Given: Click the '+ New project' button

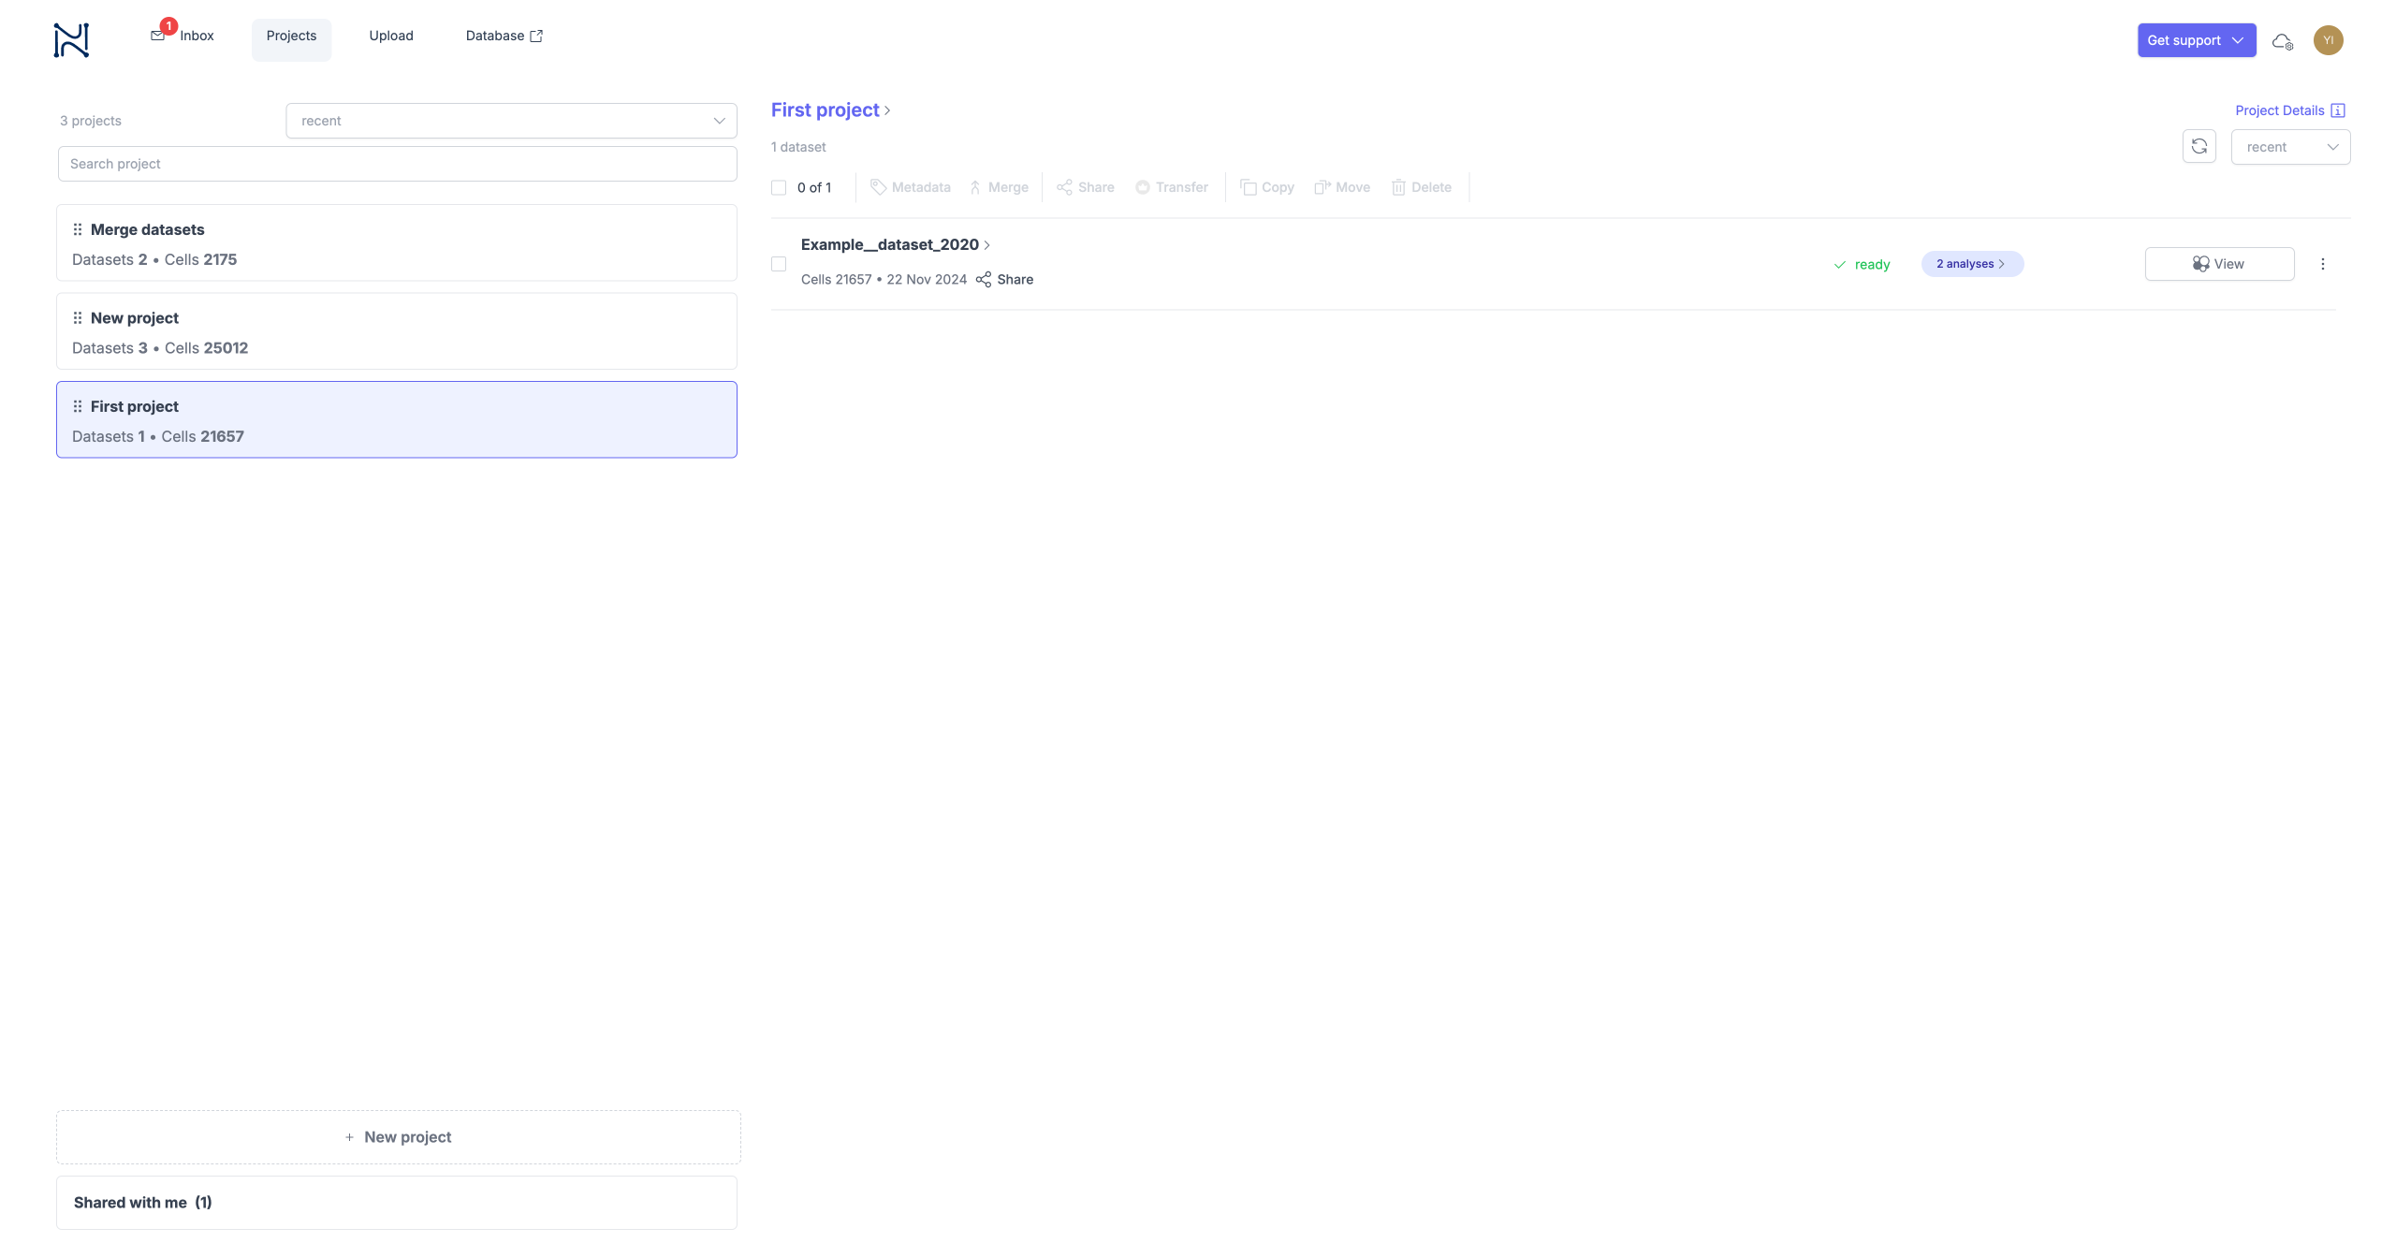Looking at the screenshot, I should pyautogui.click(x=398, y=1137).
